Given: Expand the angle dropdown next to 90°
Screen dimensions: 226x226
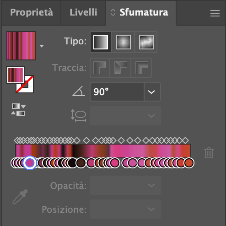Looking at the screenshot, I should click(x=152, y=92).
